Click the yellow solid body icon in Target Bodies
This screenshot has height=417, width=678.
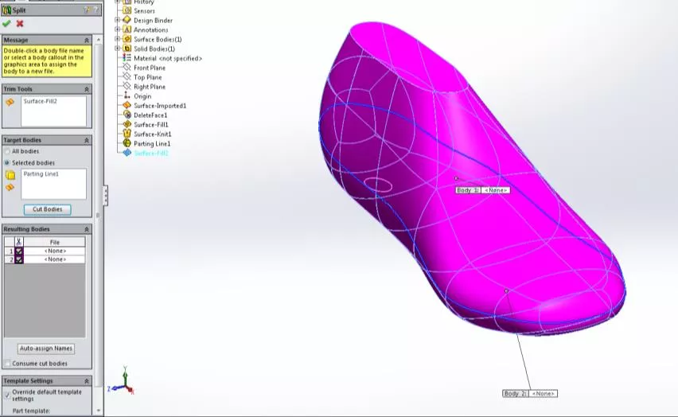[x=10, y=175]
